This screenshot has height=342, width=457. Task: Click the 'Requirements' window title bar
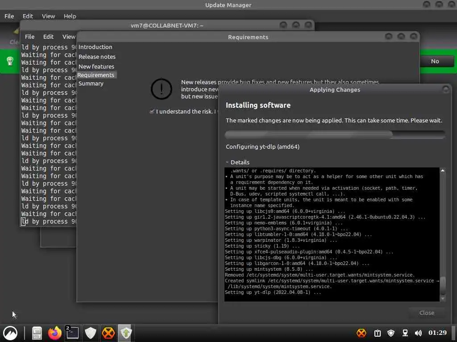coord(248,37)
